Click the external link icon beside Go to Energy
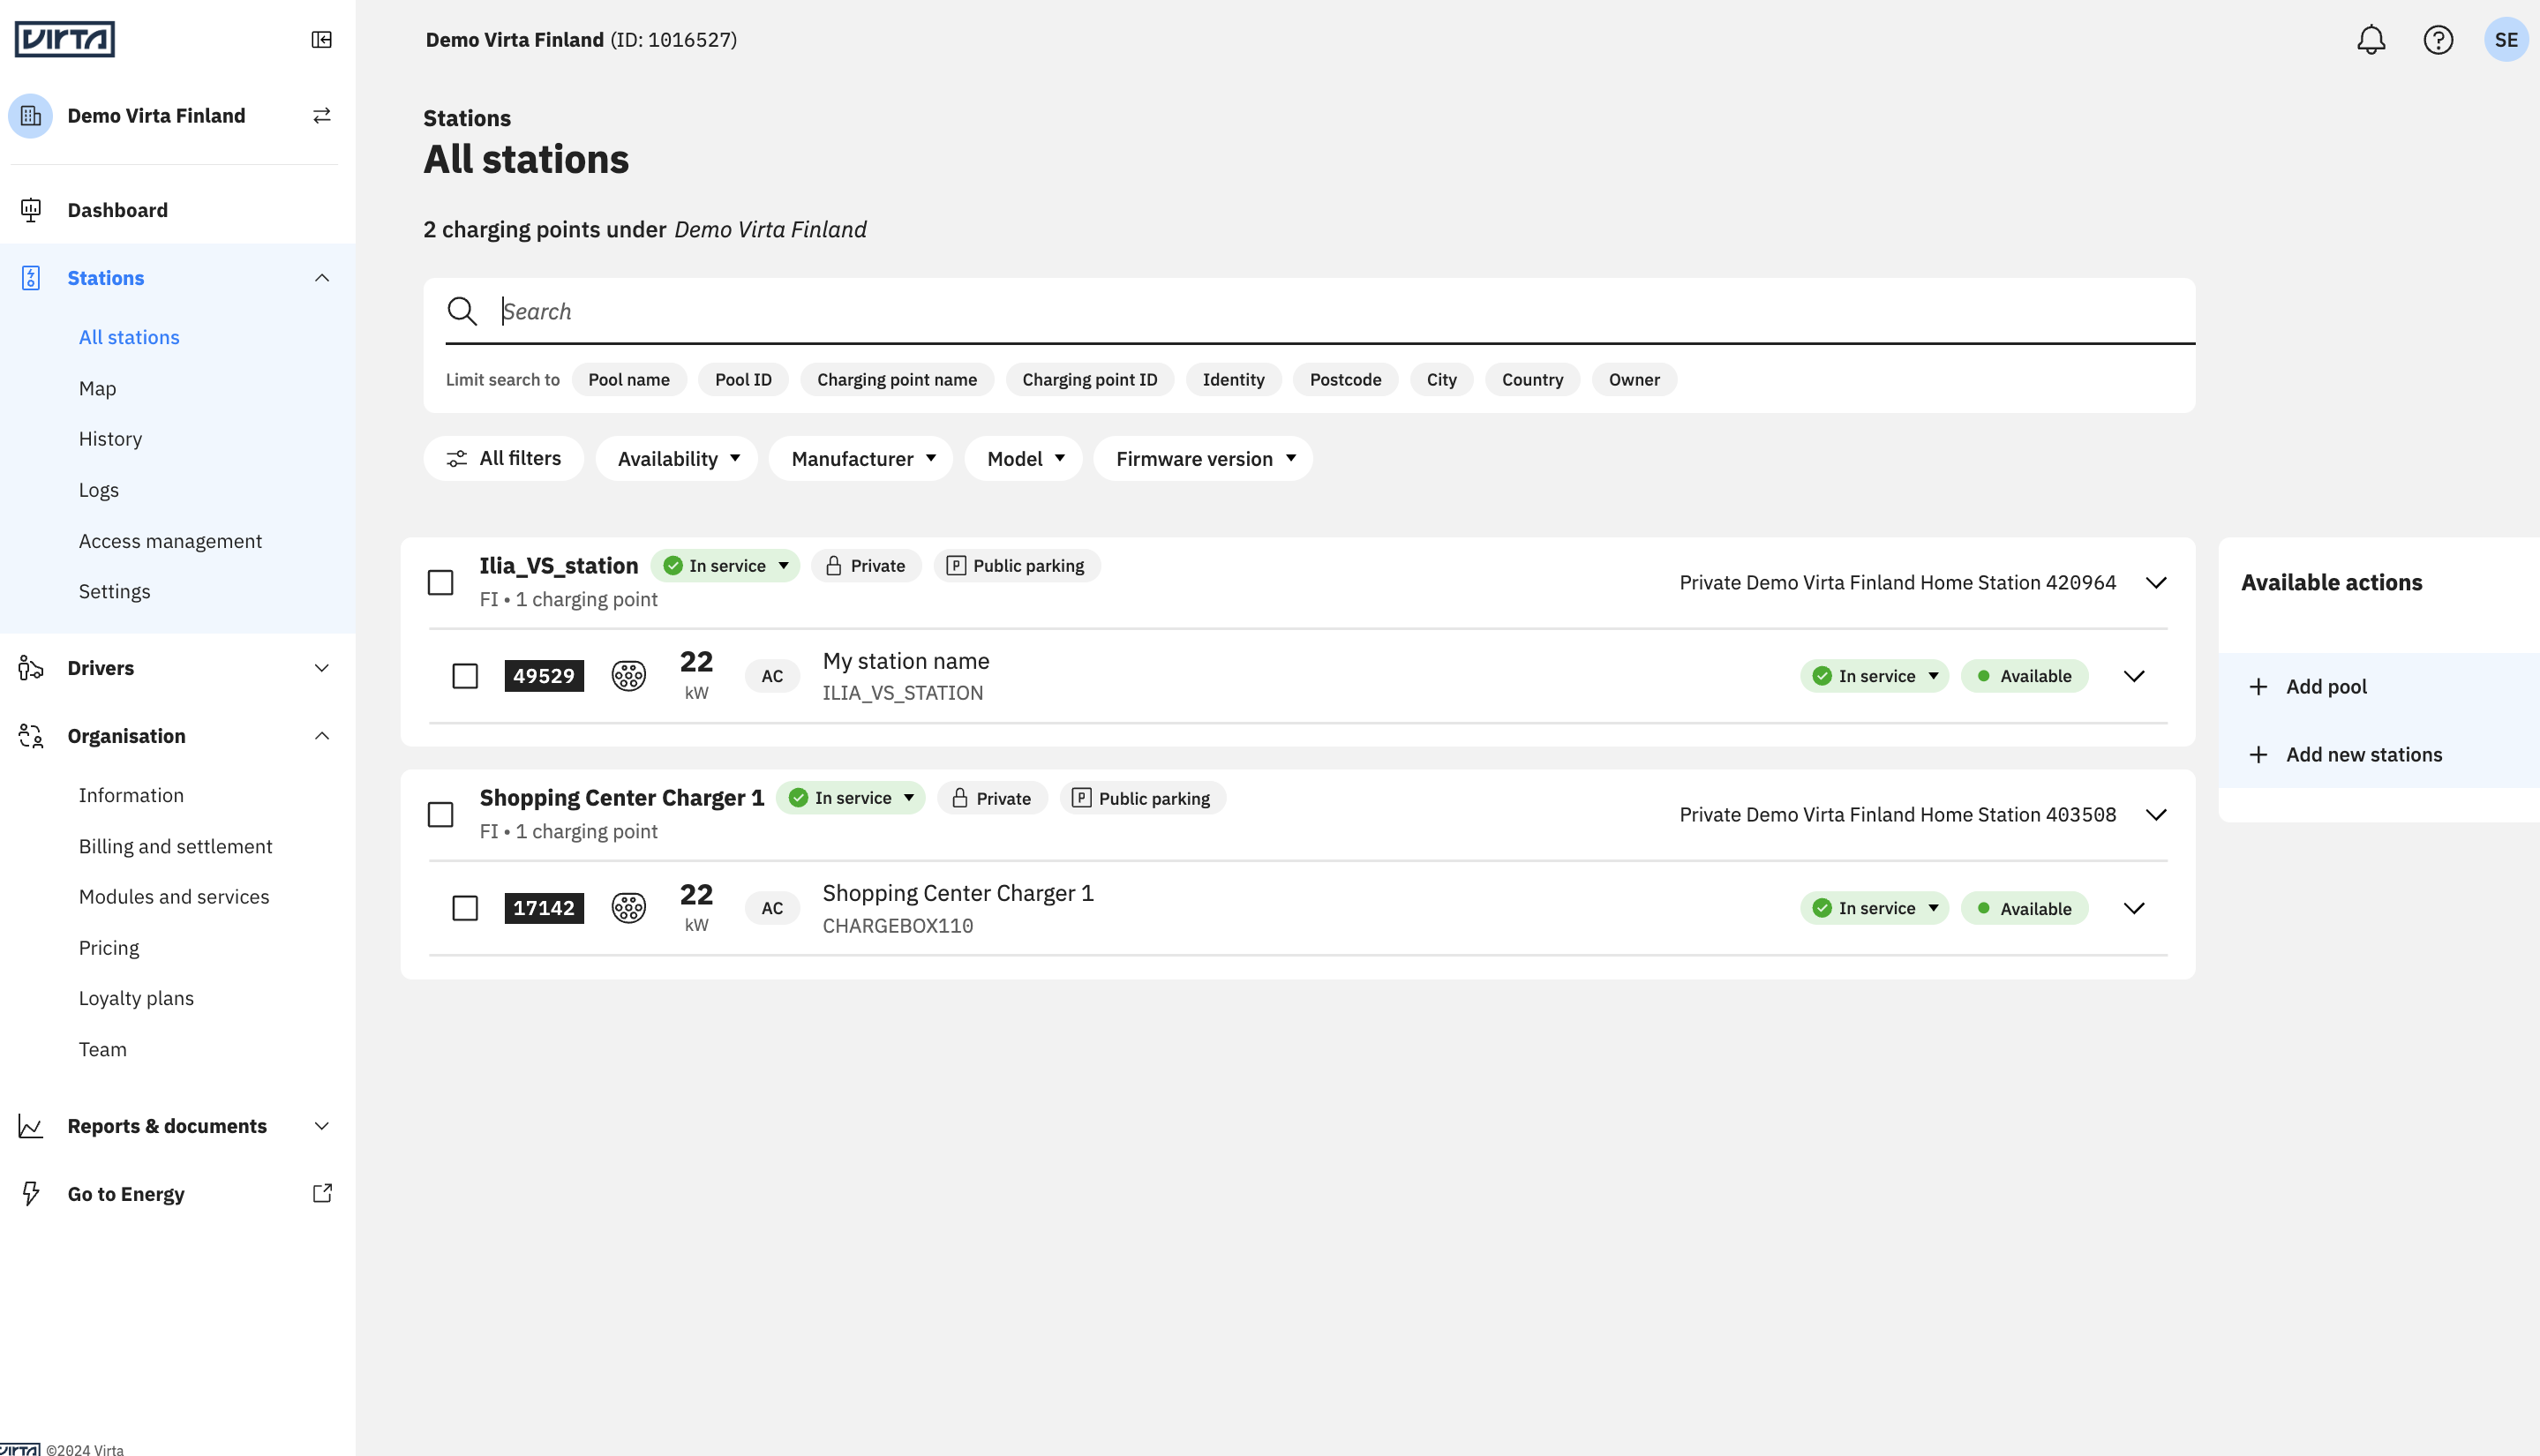This screenshot has height=1456, width=2540. [x=322, y=1193]
